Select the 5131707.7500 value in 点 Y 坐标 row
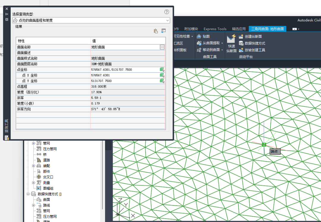Image resolution: width=321 pixels, height=222 pixels. (101, 81)
